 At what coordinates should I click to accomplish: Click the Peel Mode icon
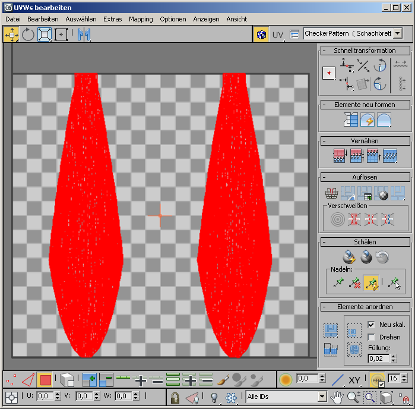366,257
